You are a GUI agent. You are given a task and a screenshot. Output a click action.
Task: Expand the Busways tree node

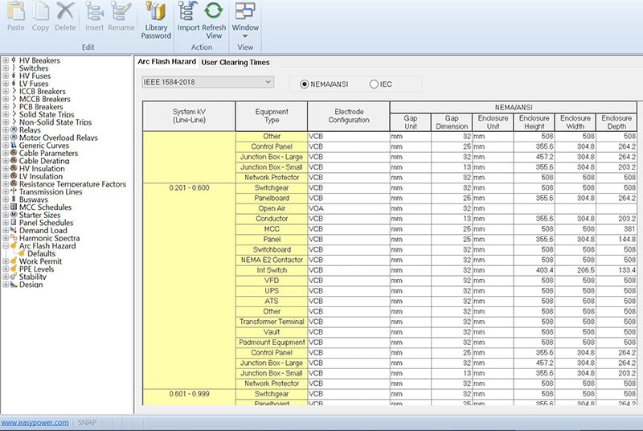[x=6, y=199]
